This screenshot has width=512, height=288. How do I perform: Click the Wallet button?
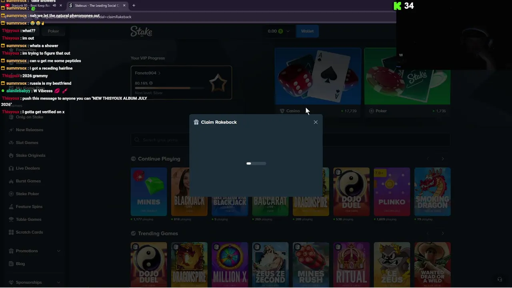tap(307, 31)
